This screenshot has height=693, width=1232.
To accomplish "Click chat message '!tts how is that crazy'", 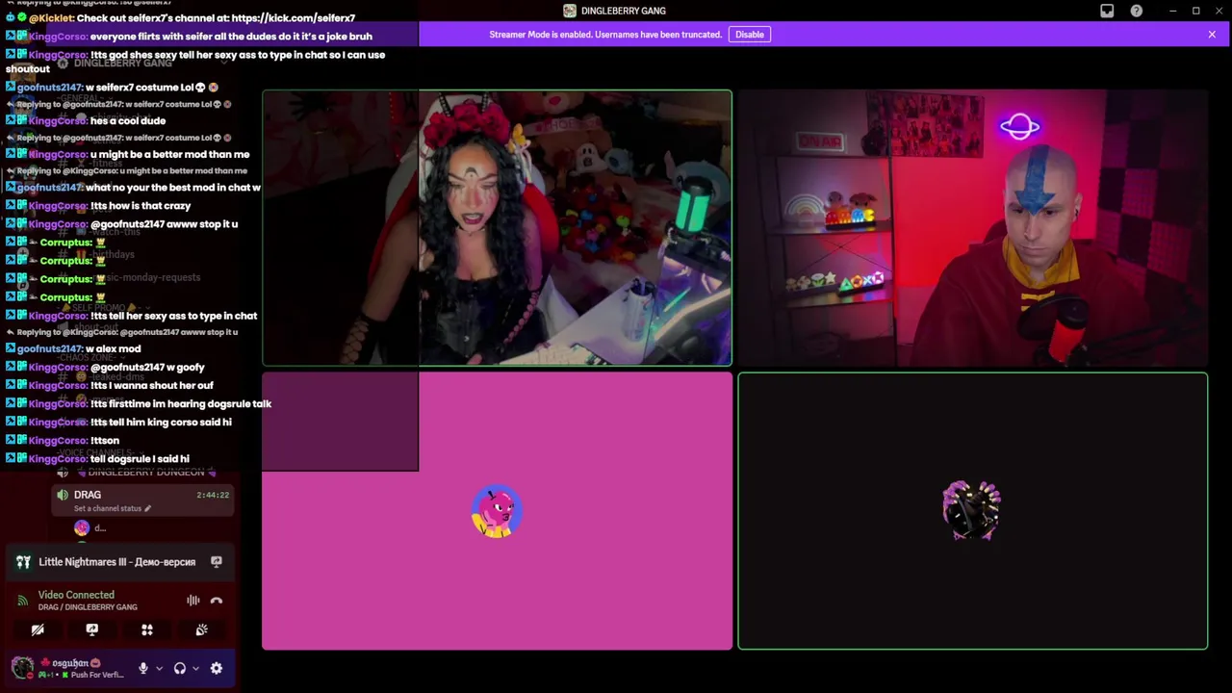I will [141, 206].
